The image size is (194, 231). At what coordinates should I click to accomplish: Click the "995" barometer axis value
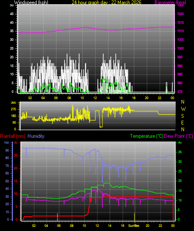180,57
